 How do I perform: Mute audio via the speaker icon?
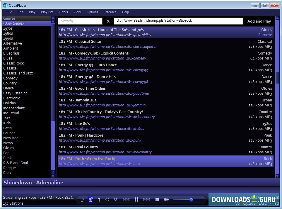click(166, 199)
